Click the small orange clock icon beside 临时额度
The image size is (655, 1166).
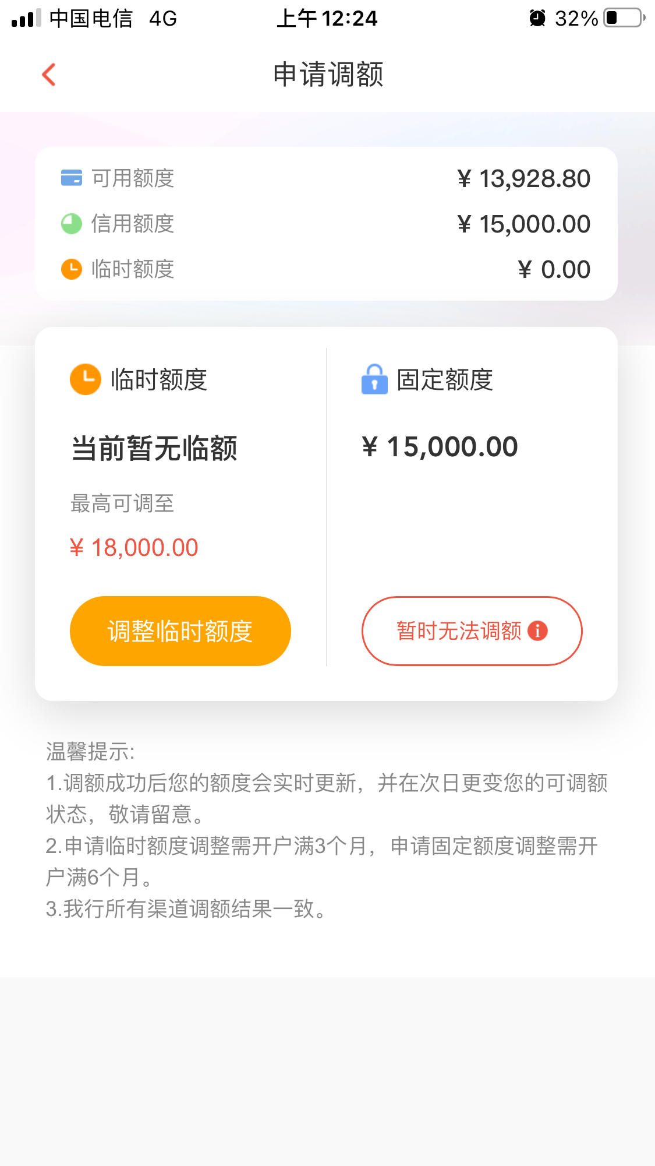click(x=72, y=269)
